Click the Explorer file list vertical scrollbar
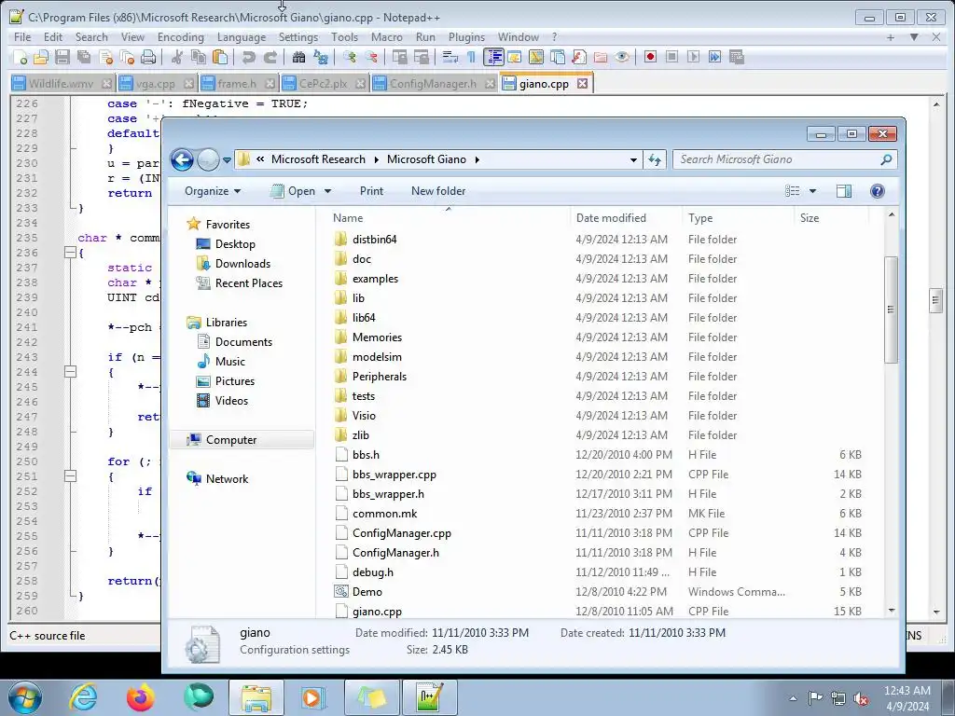The width and height of the screenshot is (955, 716). (891, 310)
